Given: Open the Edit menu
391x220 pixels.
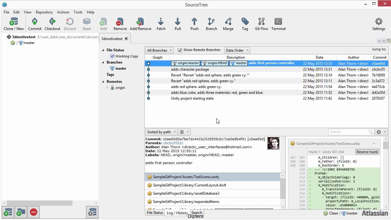Looking at the screenshot, I should 16,12.
